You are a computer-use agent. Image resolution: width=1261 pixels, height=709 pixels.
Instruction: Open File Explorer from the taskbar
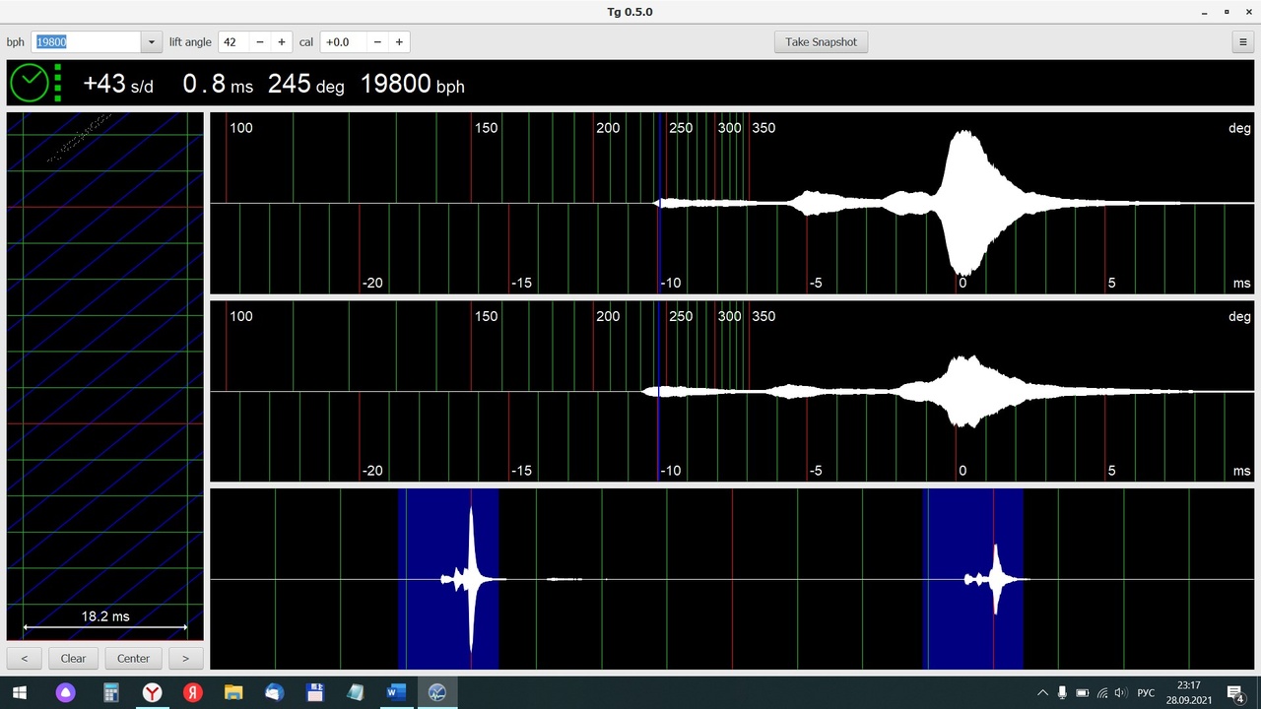click(x=233, y=692)
